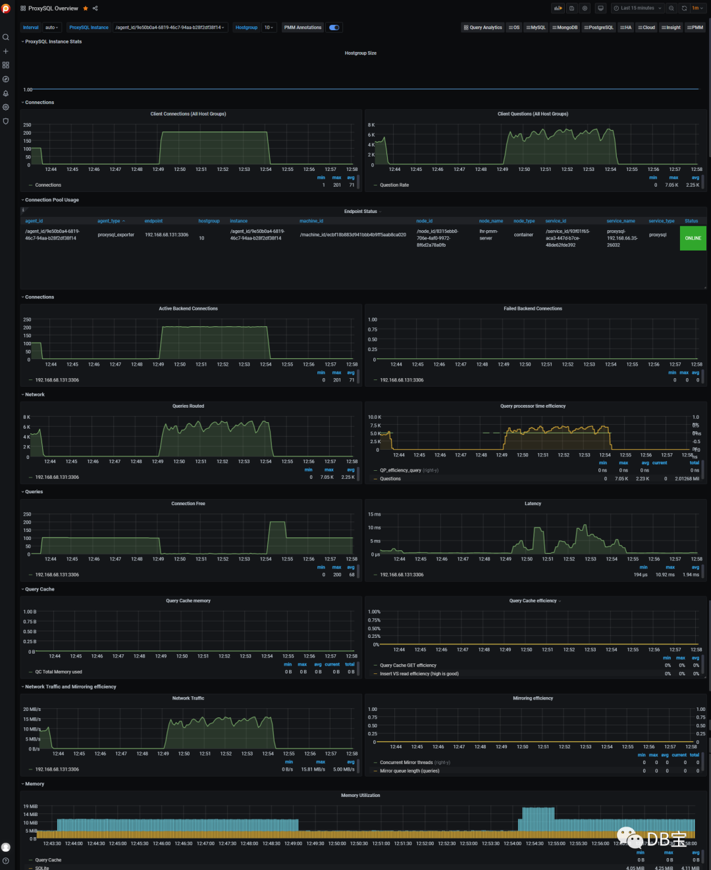Share the dashboard via the share icon
The width and height of the screenshot is (711, 870).
click(x=94, y=8)
